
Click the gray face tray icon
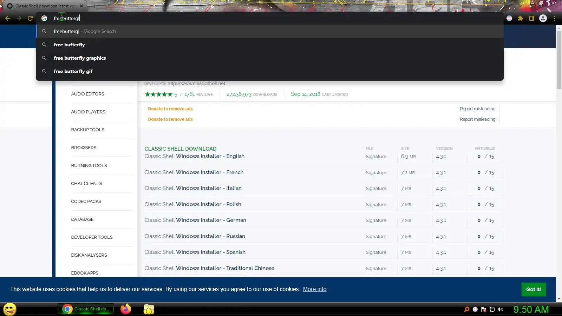point(475,309)
